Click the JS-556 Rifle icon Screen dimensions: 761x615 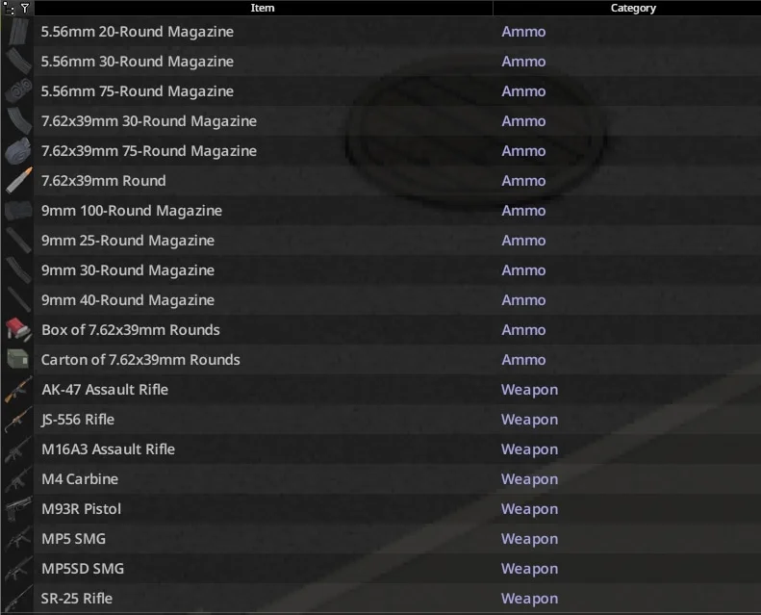[x=18, y=420]
